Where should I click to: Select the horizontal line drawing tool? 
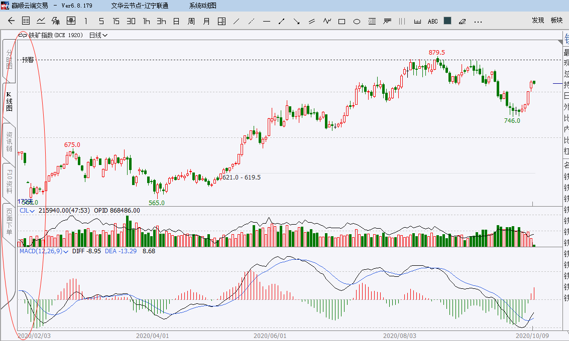click(267, 21)
